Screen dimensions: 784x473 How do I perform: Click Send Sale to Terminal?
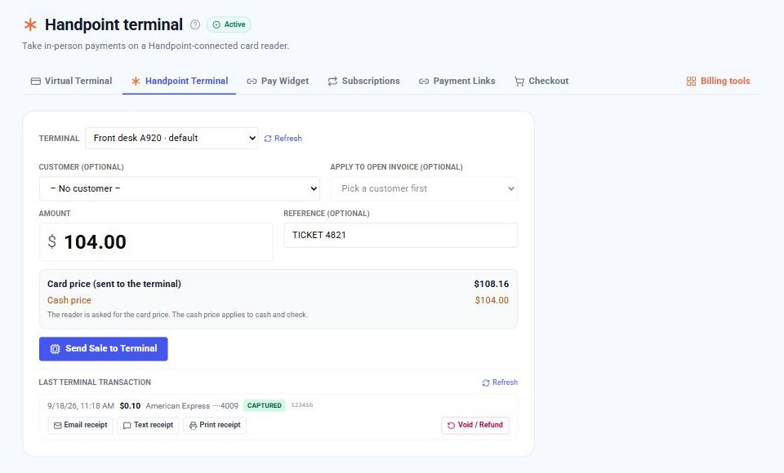pos(104,348)
